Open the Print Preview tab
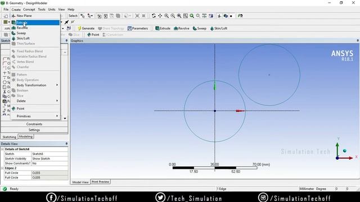Image resolution: width=360 pixels, height=202 pixels. tap(100, 182)
